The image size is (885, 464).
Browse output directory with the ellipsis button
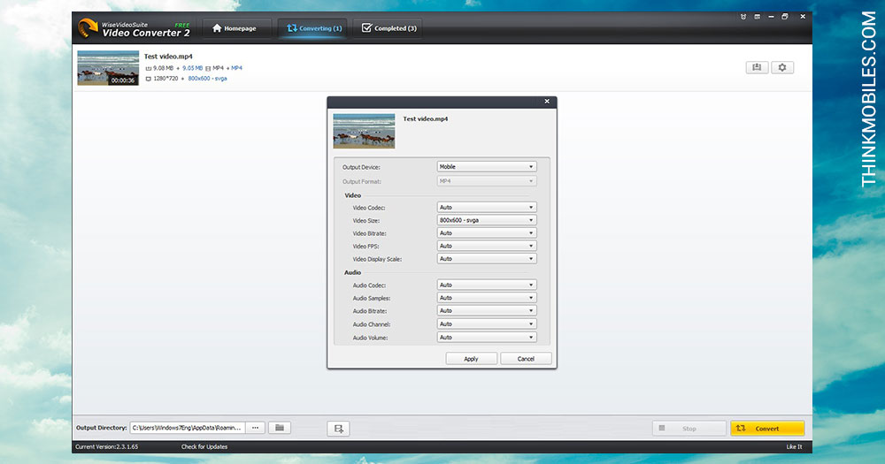[x=255, y=428]
